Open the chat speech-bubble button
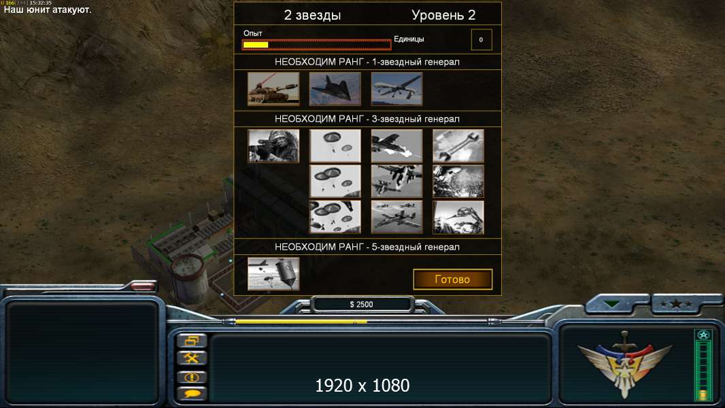The height and width of the screenshot is (408, 725). (191, 394)
